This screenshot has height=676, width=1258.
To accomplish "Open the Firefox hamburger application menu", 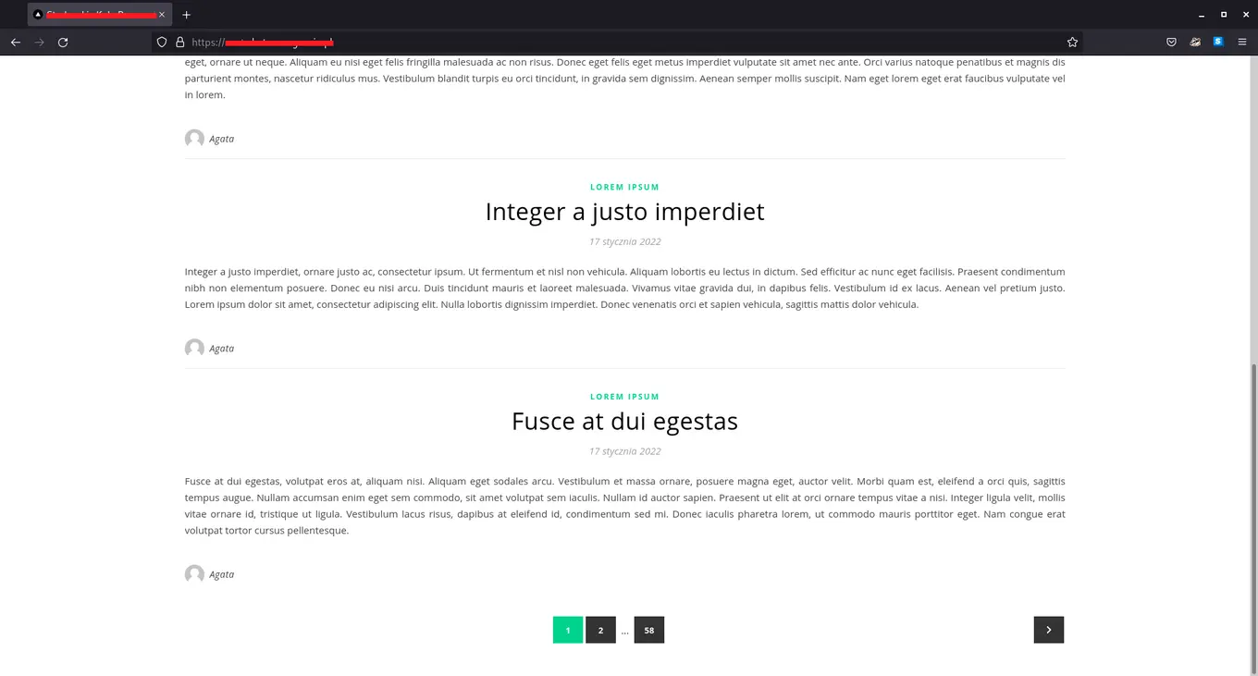I will click(1242, 42).
